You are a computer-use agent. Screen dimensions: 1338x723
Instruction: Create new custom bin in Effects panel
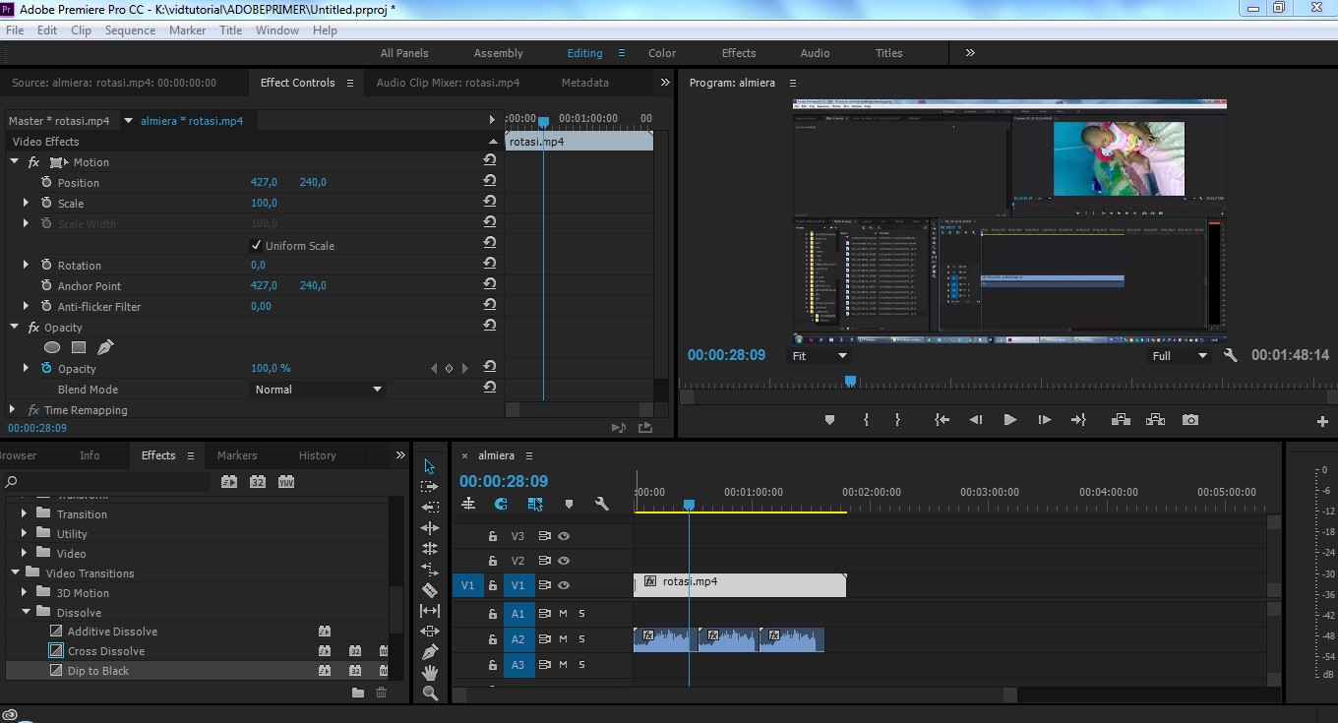coord(358,693)
